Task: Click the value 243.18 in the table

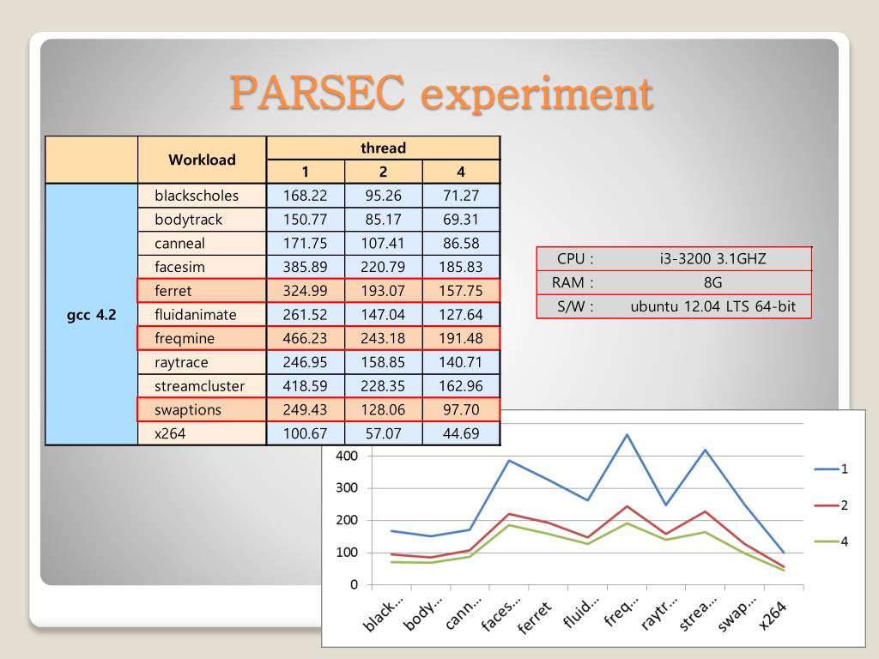Action: coord(383,338)
